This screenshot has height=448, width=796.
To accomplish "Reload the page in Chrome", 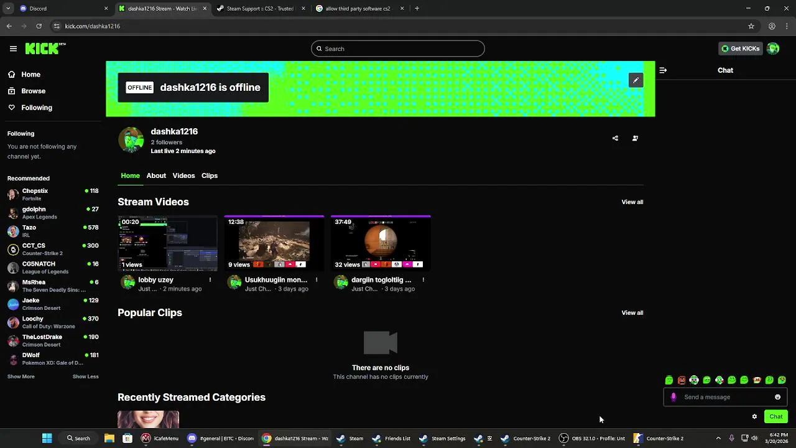I will (x=39, y=26).
